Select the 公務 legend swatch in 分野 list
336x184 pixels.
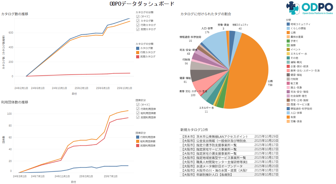coord(288,33)
